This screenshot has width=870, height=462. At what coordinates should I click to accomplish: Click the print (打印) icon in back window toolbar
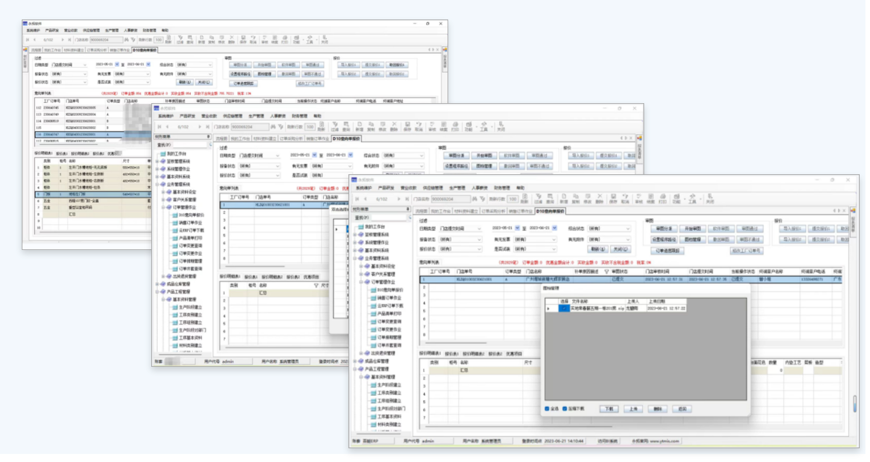(285, 39)
